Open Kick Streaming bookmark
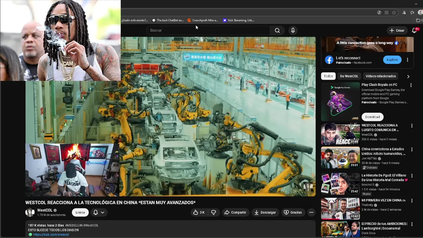Image resolution: width=423 pixels, height=238 pixels. coord(238,20)
